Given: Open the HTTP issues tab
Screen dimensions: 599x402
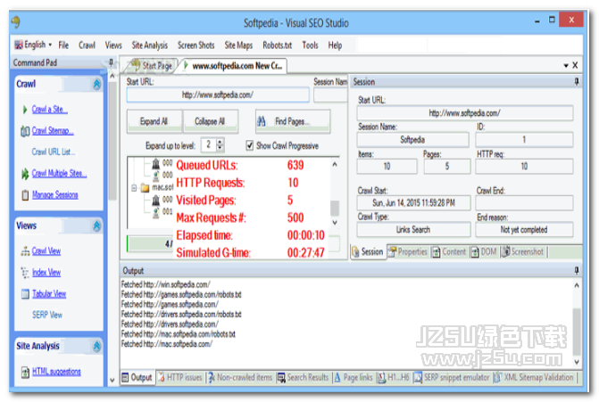Looking at the screenshot, I should tap(180, 378).
